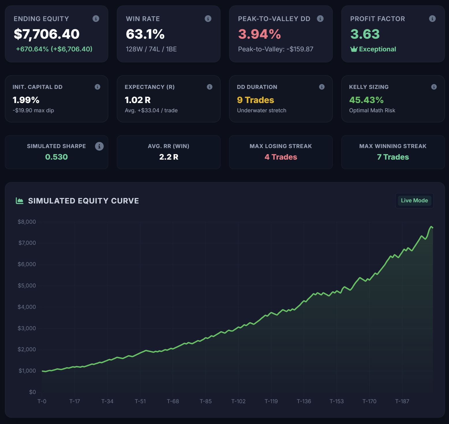Click the Avg. RR (Win) card title

[x=169, y=146]
